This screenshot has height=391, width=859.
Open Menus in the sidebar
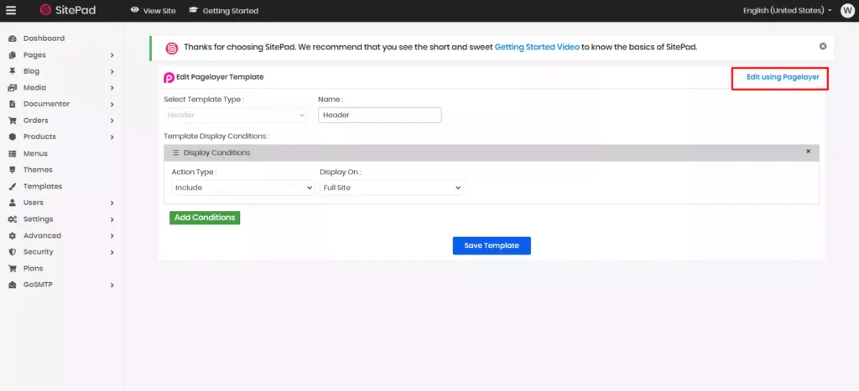[35, 154]
